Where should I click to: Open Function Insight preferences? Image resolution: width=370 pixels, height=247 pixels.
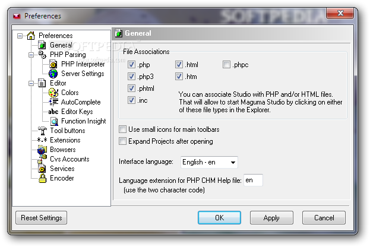84,121
